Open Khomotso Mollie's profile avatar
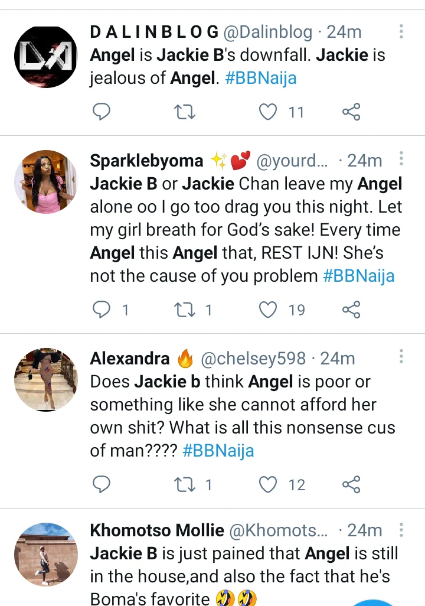 (x=45, y=555)
